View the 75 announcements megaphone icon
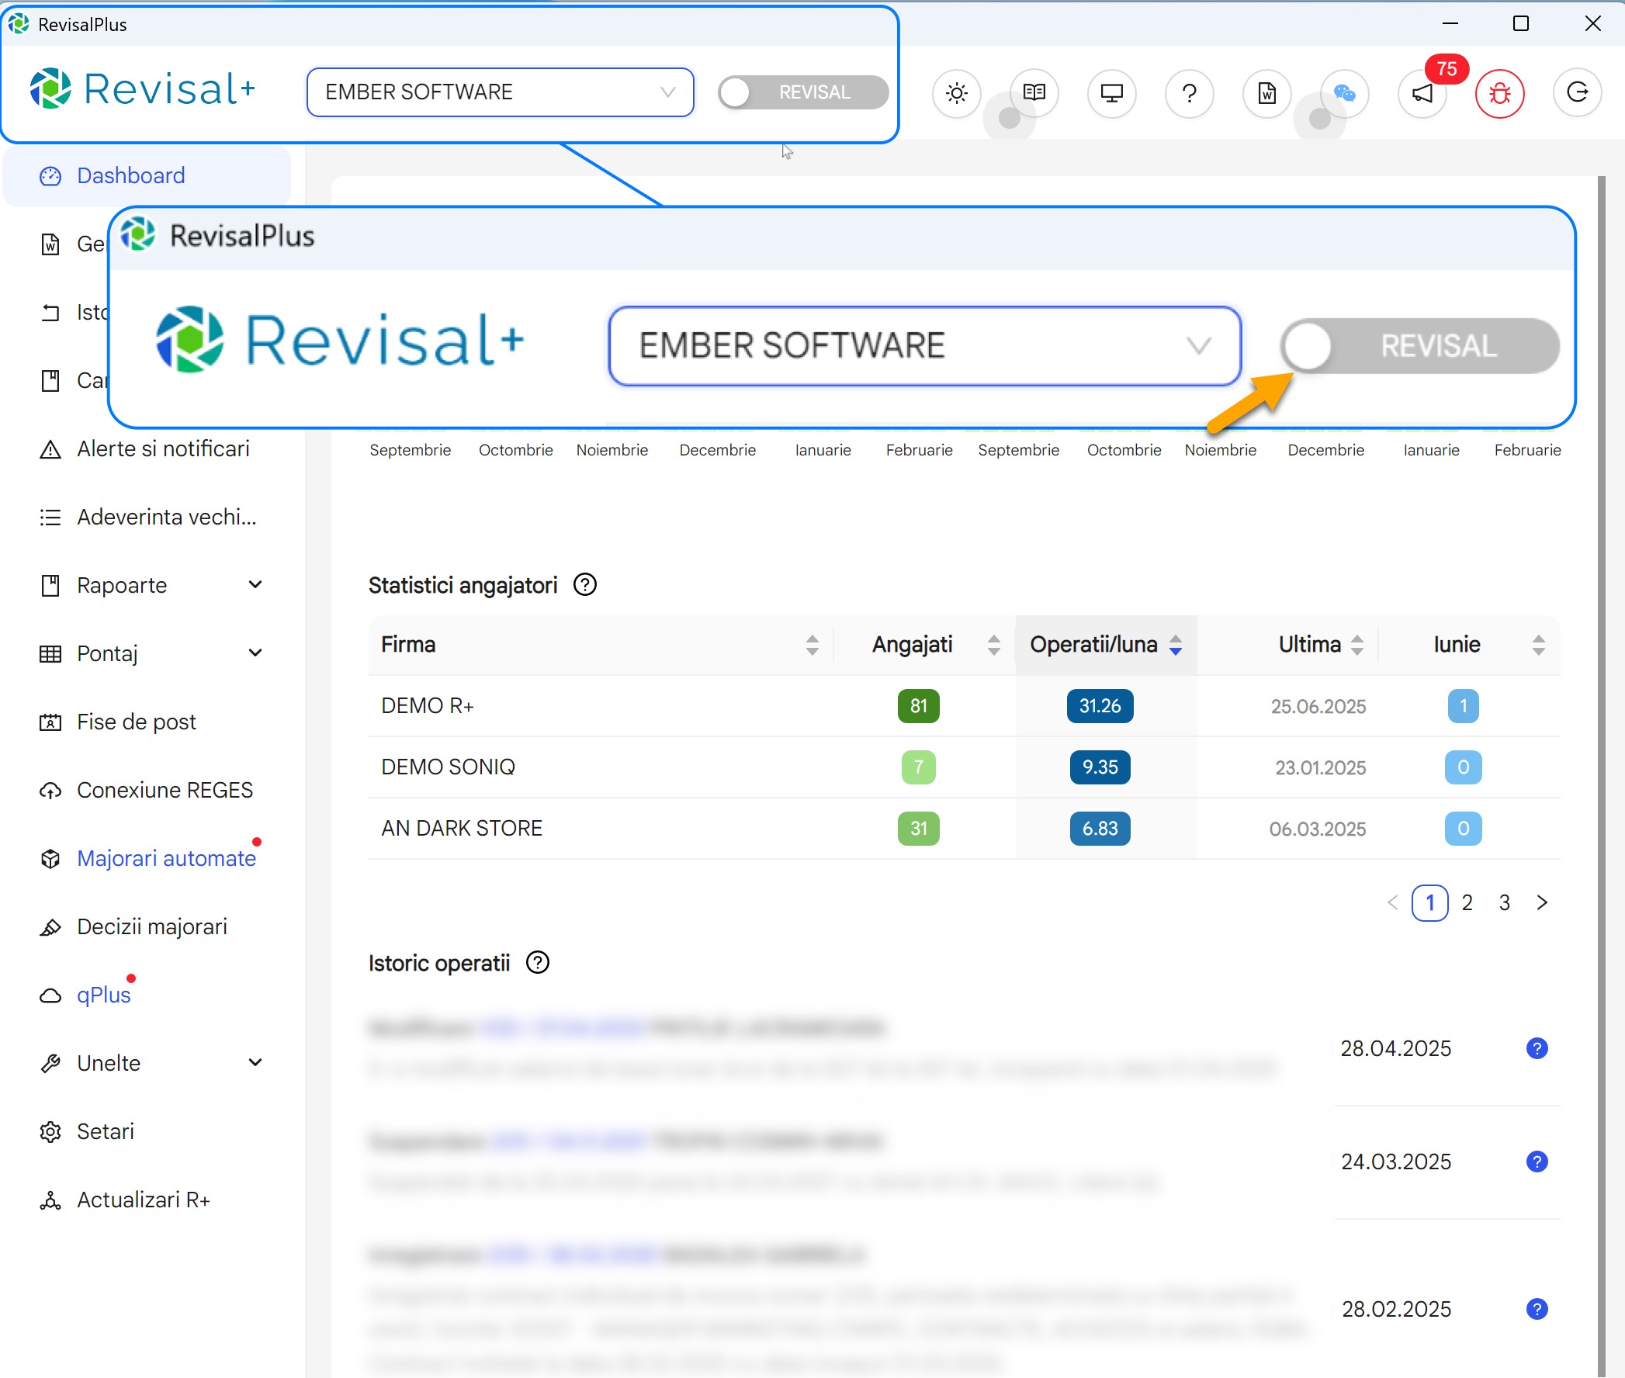 click(x=1422, y=93)
